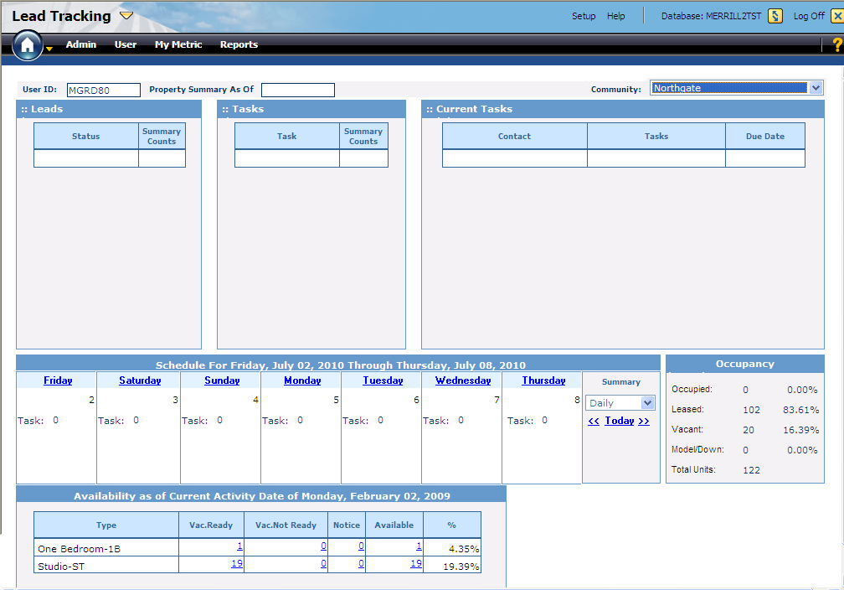Viewport: 844px width, 590px height.
Task: Click the Due Date column header
Action: click(765, 137)
